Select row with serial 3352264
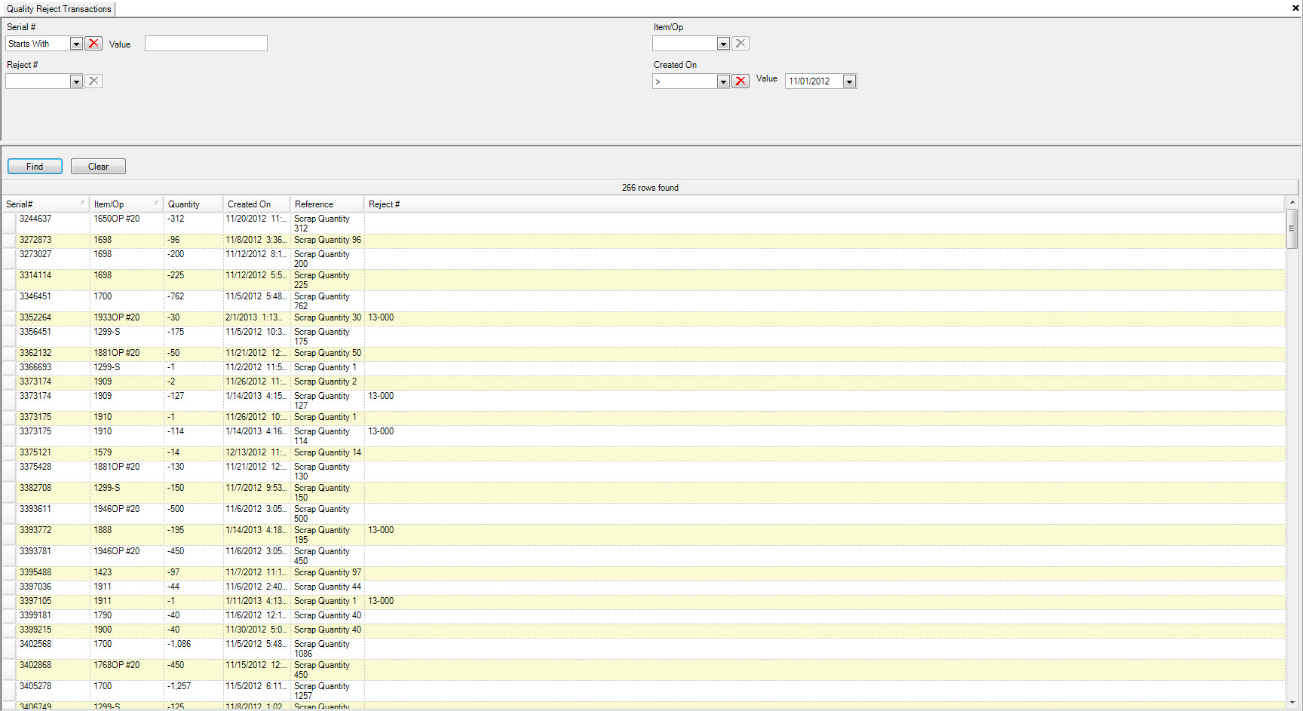The width and height of the screenshot is (1303, 711). coord(643,318)
